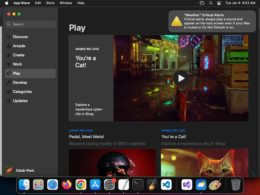Launch Safari from the Dock
The image size is (260, 195).
(x=53, y=185)
